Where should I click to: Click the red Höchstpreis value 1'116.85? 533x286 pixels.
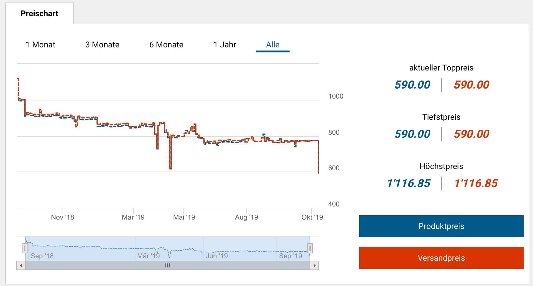click(x=476, y=183)
